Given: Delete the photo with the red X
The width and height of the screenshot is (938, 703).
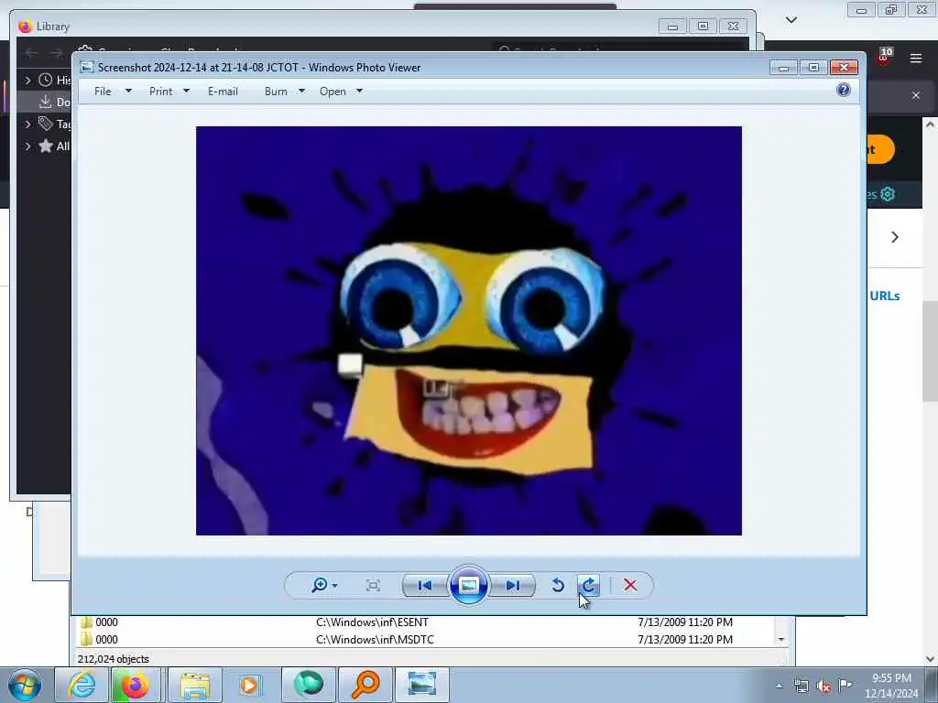Looking at the screenshot, I should 630,585.
